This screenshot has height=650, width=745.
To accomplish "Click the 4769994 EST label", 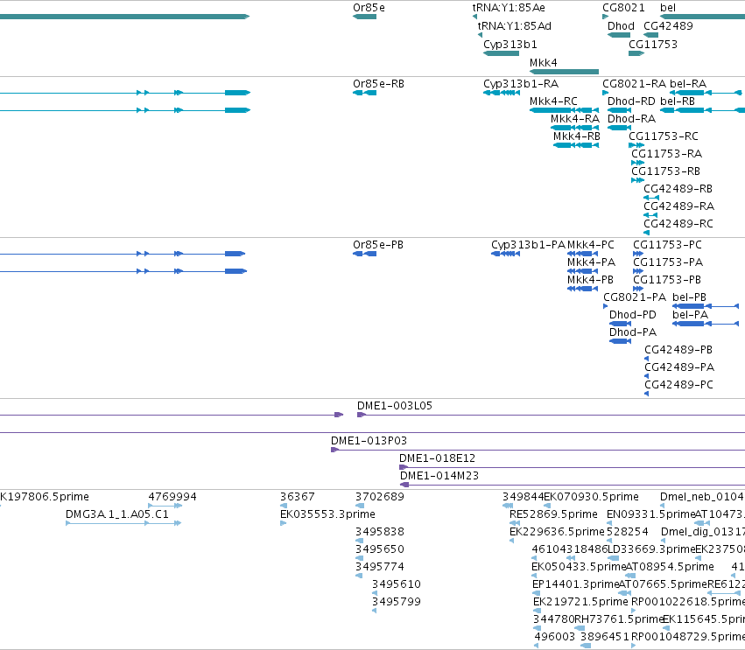I will (172, 497).
